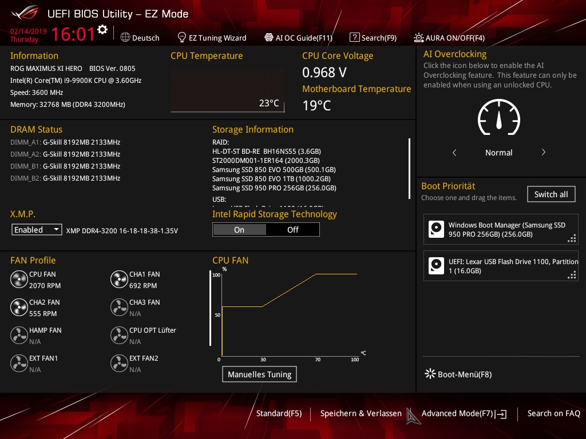The width and height of the screenshot is (586, 439).
Task: Click the DIMM_A1 G-Skill memory entry
Action: (65, 142)
